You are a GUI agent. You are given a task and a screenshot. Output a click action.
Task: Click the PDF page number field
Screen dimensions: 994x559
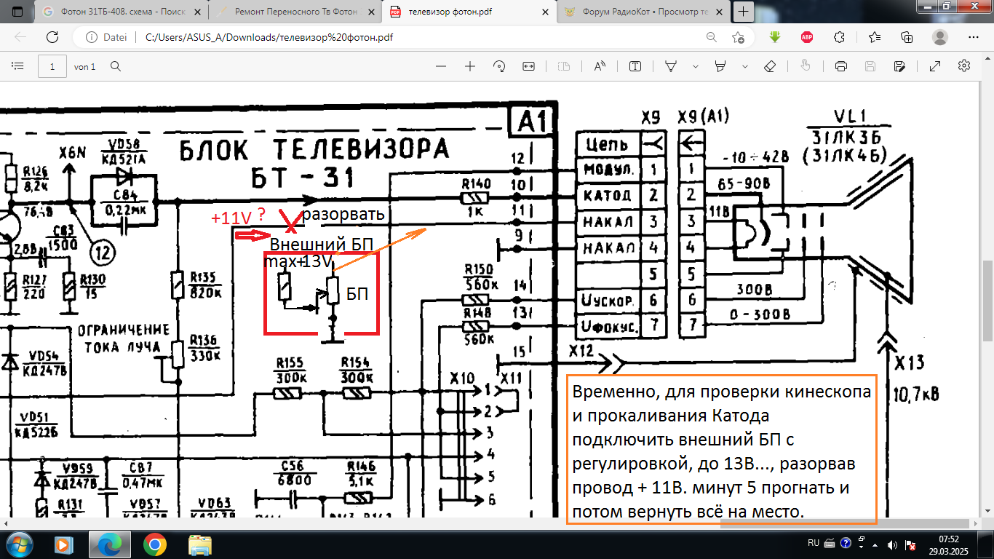[x=52, y=66]
